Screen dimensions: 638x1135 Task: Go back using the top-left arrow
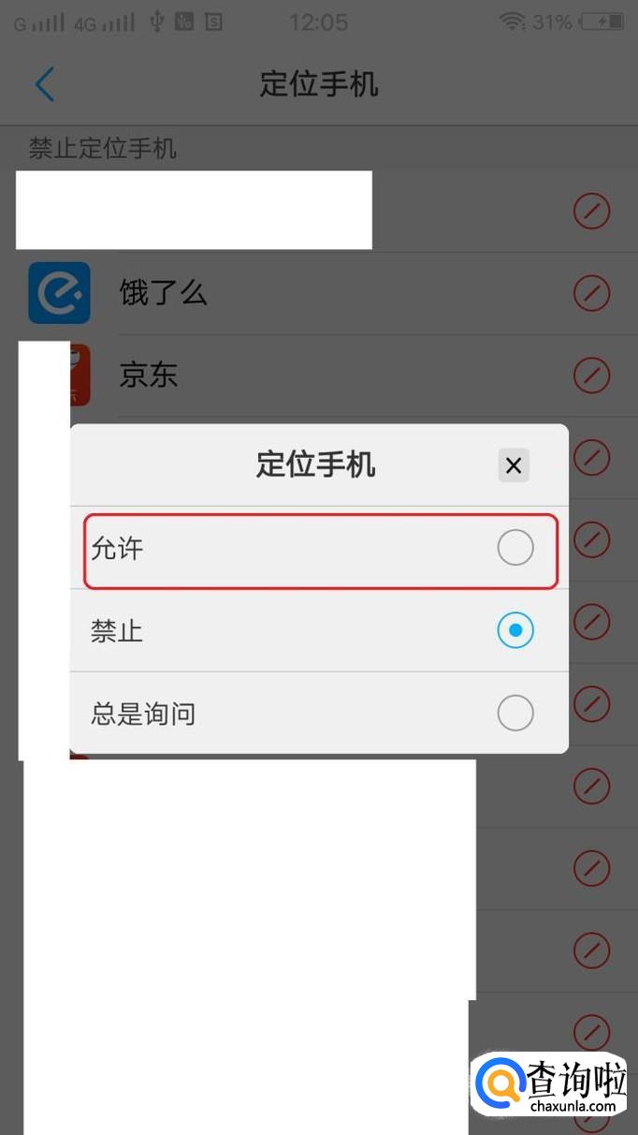click(x=45, y=84)
